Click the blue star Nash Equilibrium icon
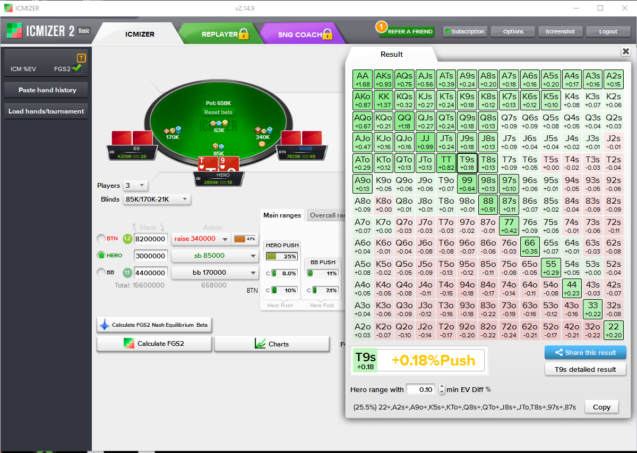 click(104, 325)
